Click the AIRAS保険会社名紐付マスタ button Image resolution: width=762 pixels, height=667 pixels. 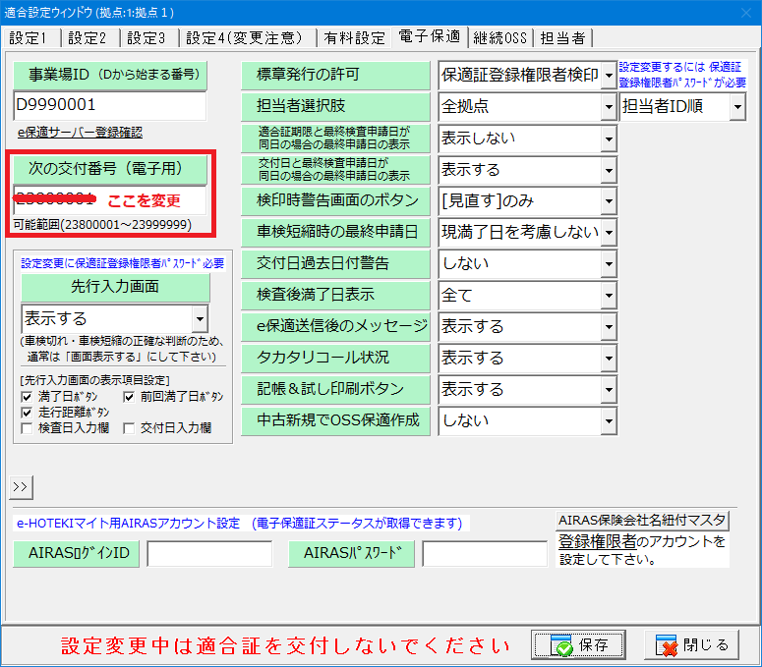pyautogui.click(x=643, y=520)
